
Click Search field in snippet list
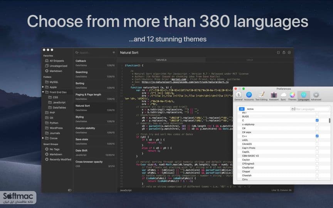[93, 52]
